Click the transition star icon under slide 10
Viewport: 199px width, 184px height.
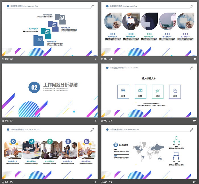tap(103, 120)
